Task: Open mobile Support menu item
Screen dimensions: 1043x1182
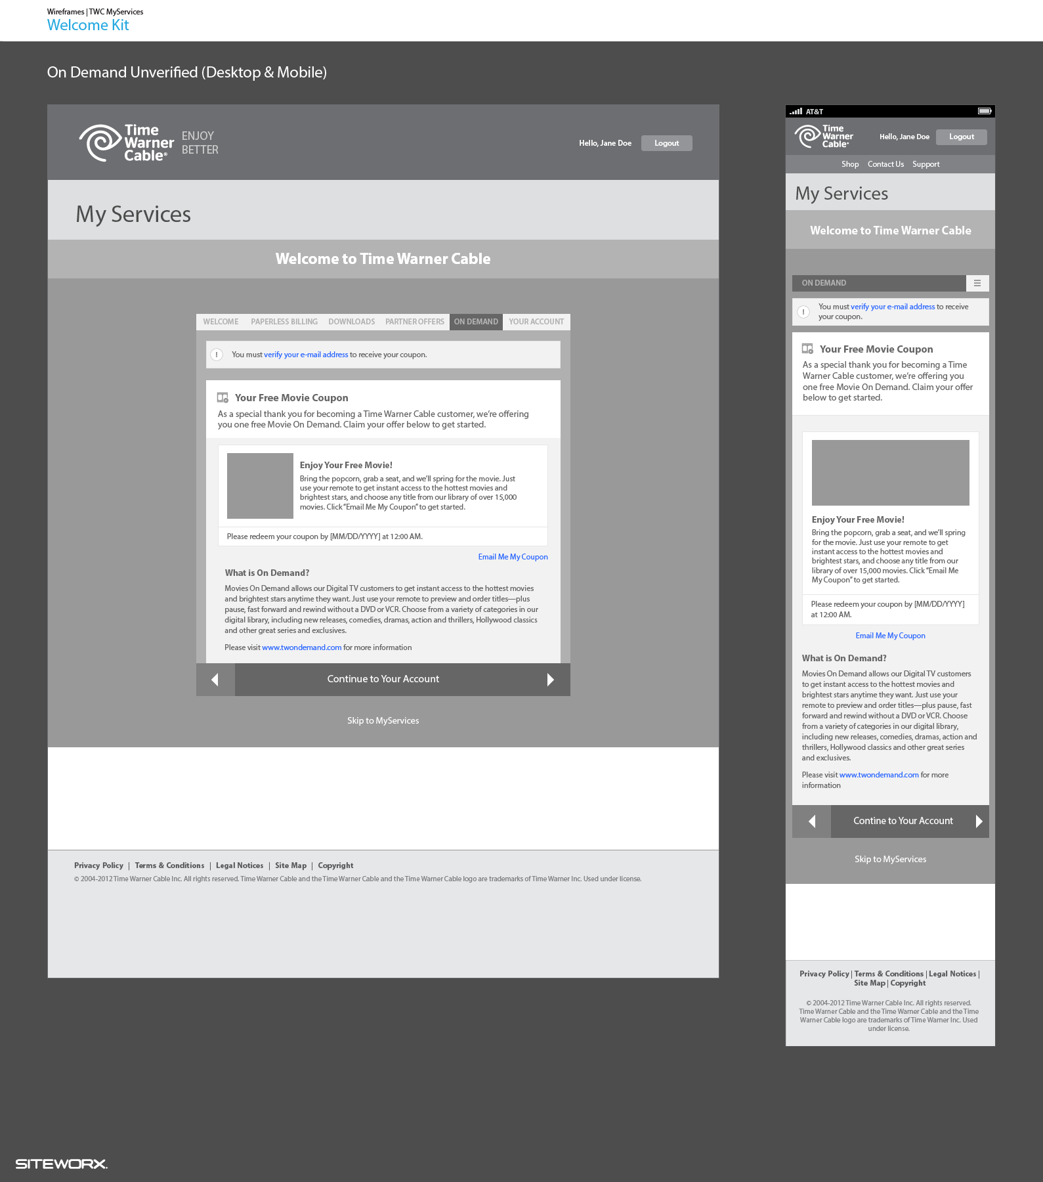Action: tap(926, 164)
